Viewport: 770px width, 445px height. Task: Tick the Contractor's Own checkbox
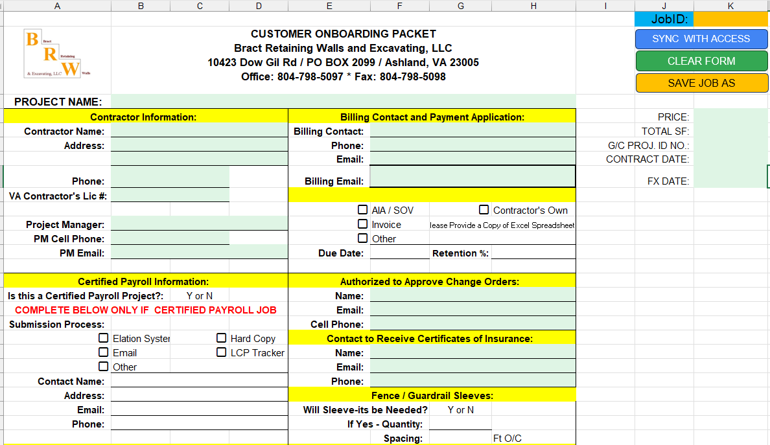click(484, 210)
